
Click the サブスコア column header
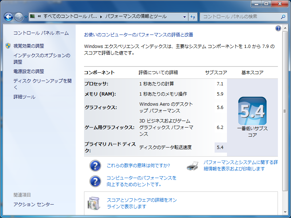[216, 72]
